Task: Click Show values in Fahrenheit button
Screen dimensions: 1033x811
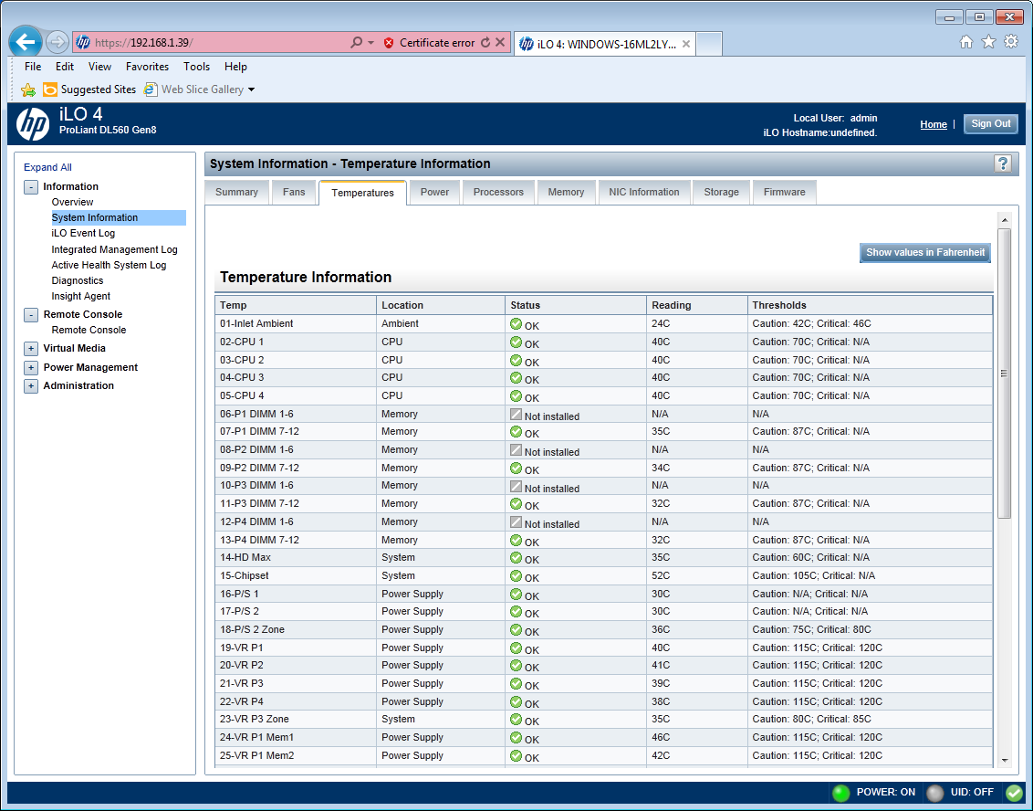Action: coord(924,252)
